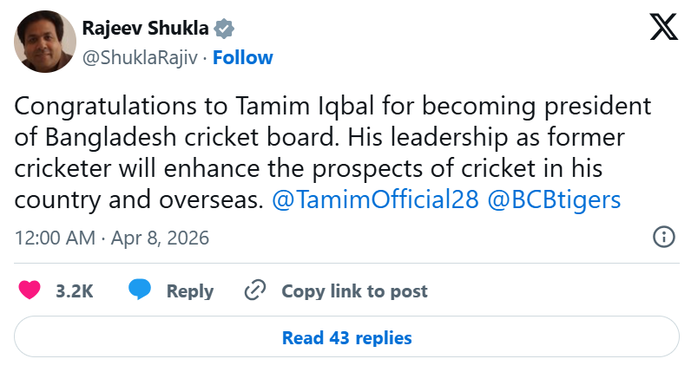This screenshot has height=372, width=691.
Task: Select 'Copy link to post'
Action: (x=354, y=291)
